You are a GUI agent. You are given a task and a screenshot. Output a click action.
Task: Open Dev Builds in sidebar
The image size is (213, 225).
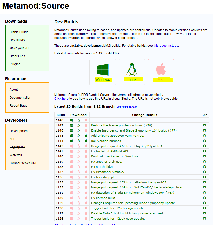[17, 40]
